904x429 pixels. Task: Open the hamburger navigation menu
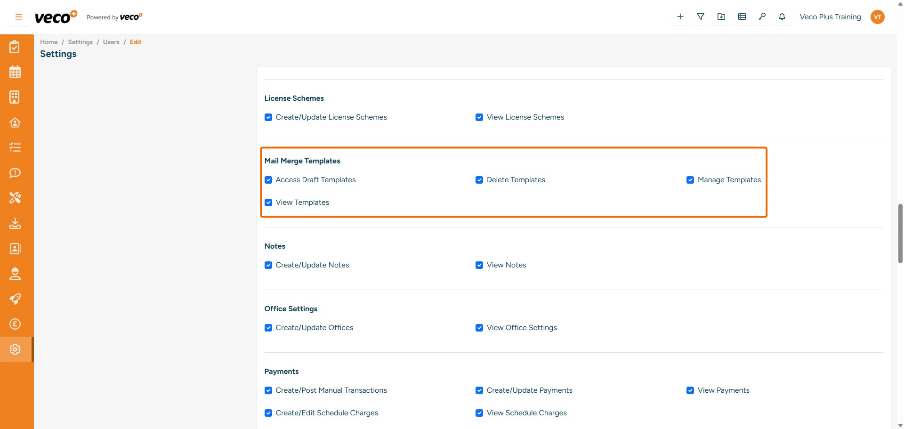click(18, 16)
